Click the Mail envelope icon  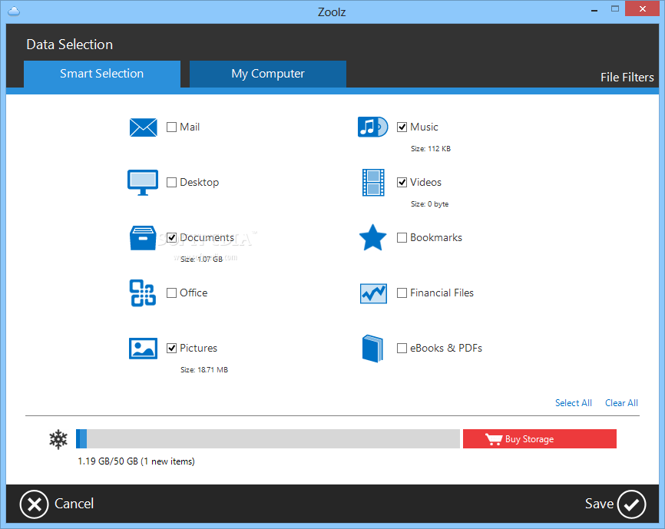click(143, 127)
